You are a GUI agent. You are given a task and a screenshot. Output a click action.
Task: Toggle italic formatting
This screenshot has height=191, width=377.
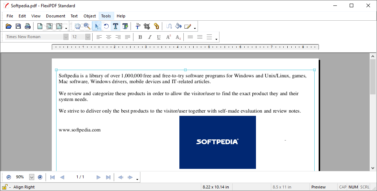tap(149, 37)
